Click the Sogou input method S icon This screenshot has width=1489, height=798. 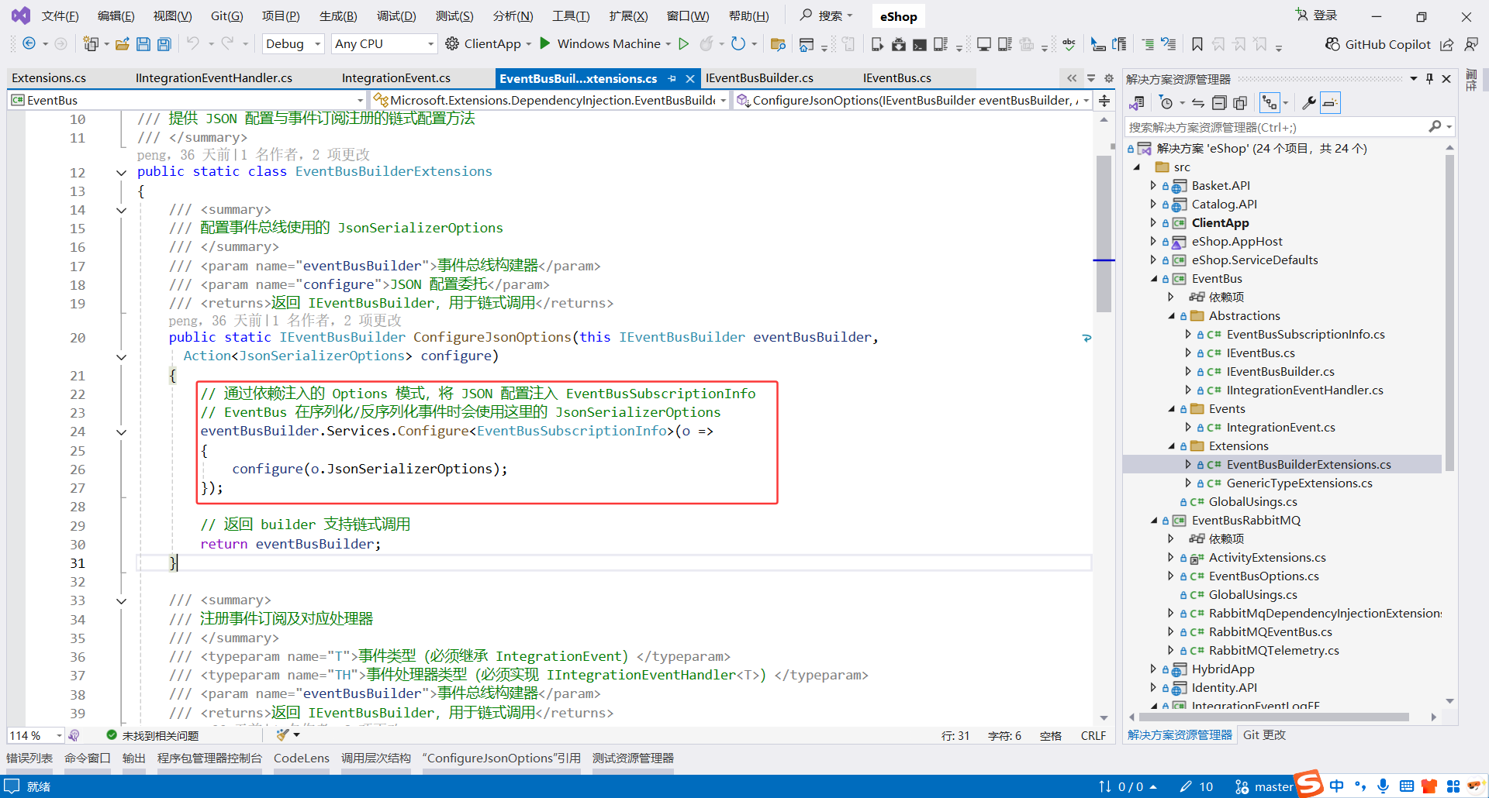(1309, 784)
